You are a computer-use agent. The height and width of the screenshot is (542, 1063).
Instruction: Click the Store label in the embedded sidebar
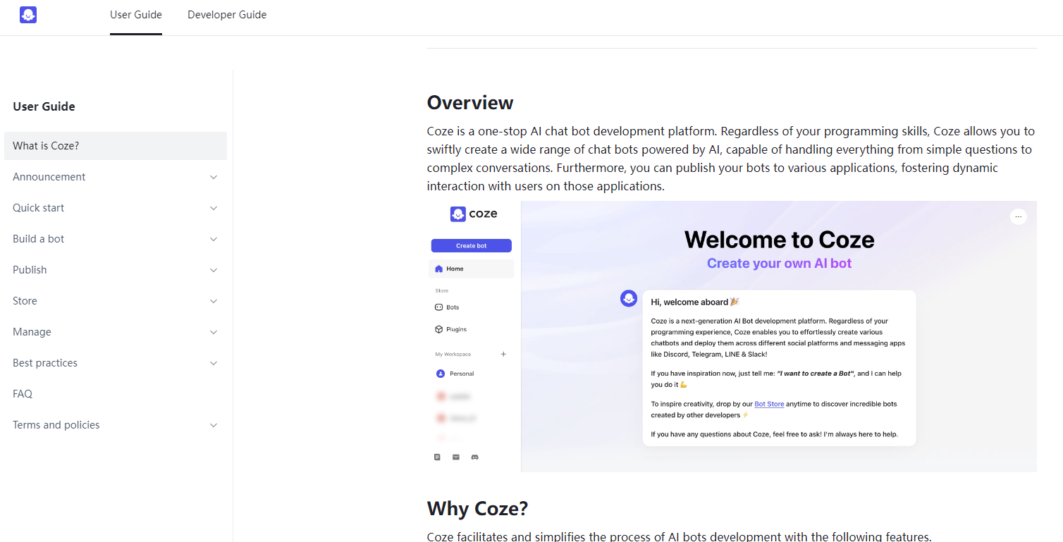(442, 290)
